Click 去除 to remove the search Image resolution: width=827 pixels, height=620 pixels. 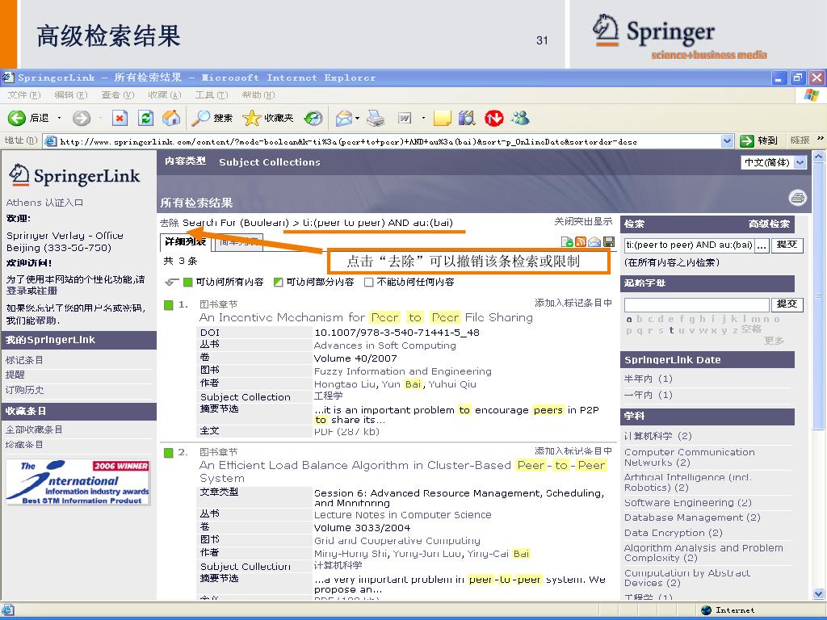pyautogui.click(x=170, y=223)
